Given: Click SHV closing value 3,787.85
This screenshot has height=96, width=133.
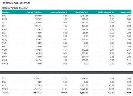Looking at the screenshot, I should click(x=84, y=16).
